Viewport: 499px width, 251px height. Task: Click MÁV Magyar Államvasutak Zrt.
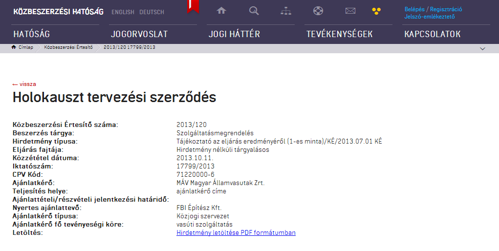pyautogui.click(x=220, y=183)
